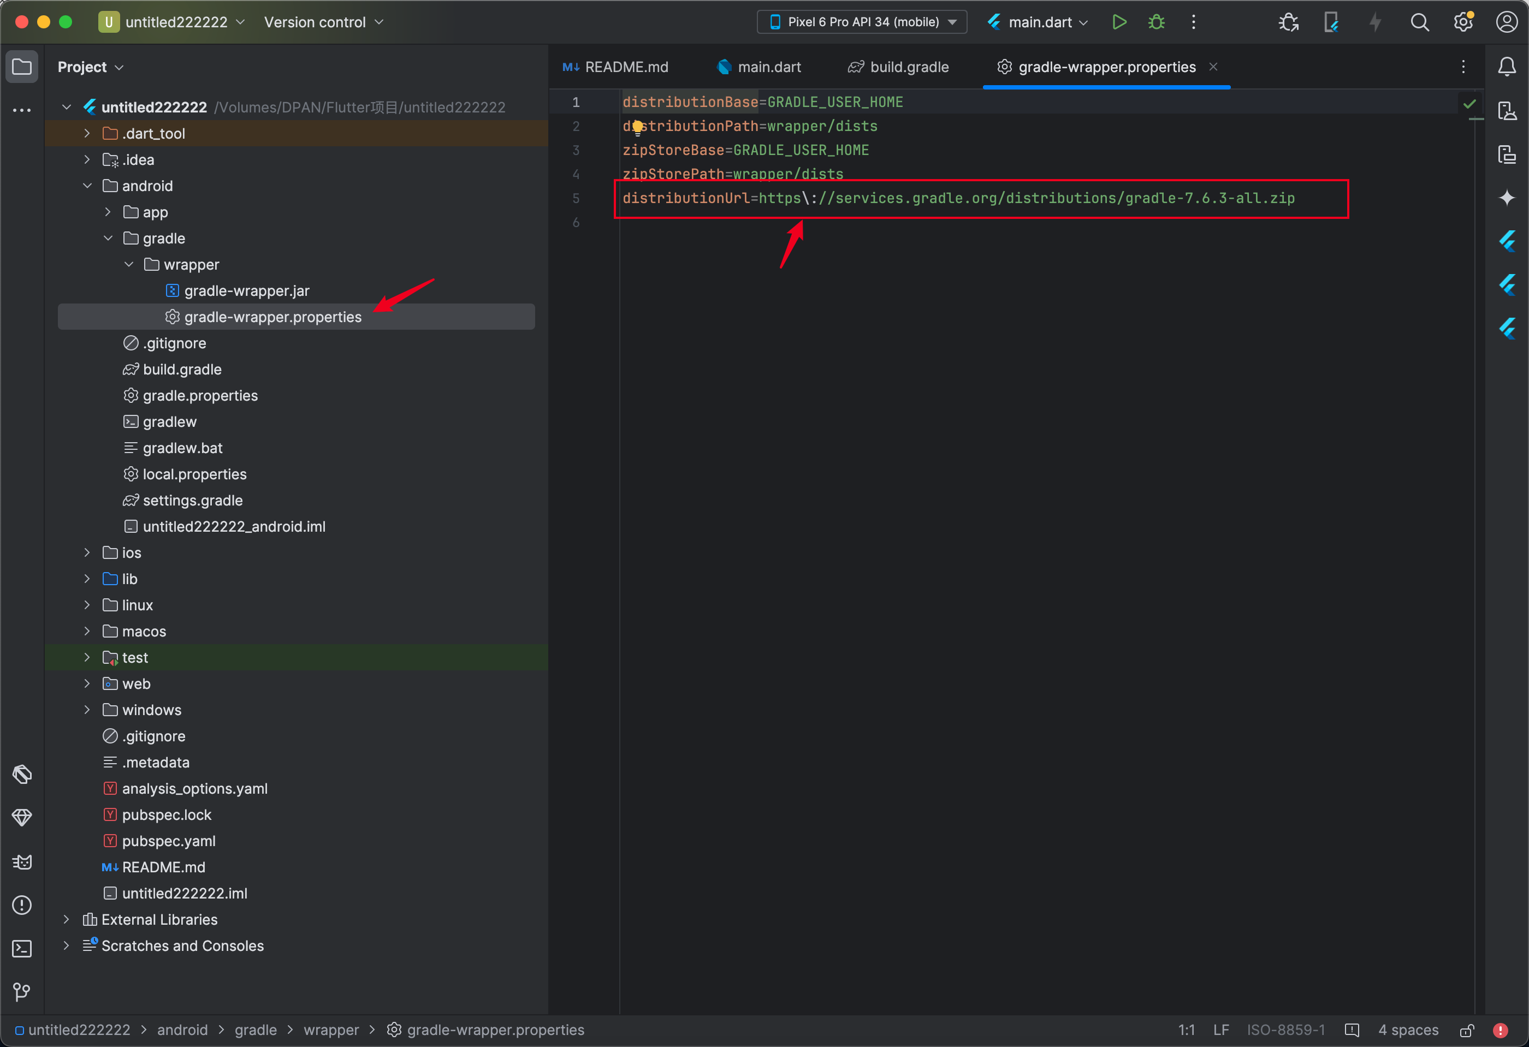
Task: Open the Terminal tool window
Action: click(22, 948)
